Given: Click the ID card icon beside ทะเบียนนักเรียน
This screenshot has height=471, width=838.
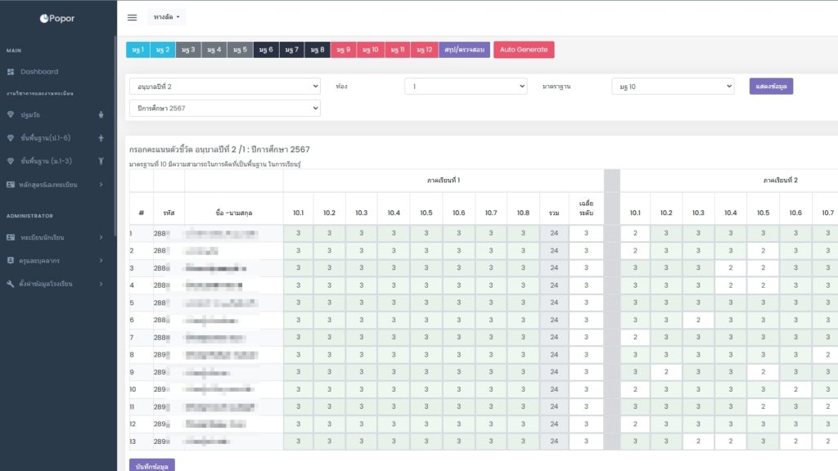Looking at the screenshot, I should click(11, 237).
